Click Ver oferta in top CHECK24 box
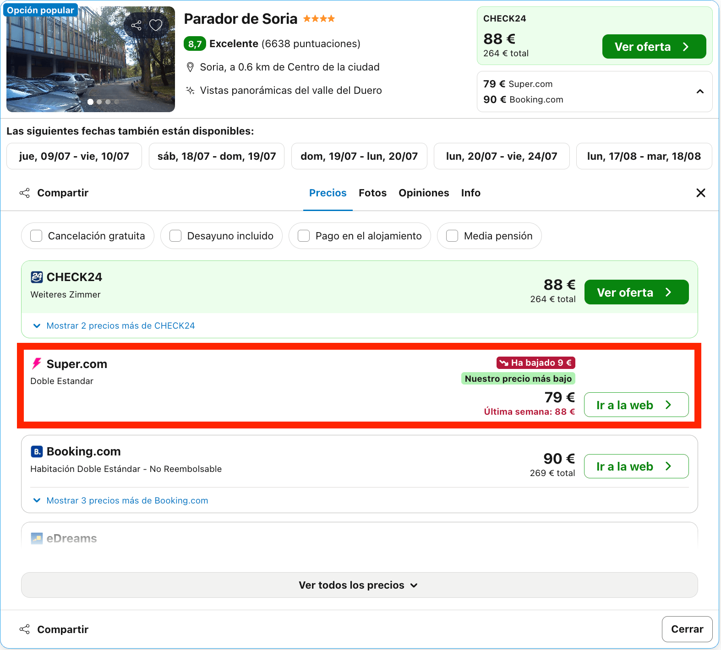This screenshot has height=650, width=721. [654, 47]
